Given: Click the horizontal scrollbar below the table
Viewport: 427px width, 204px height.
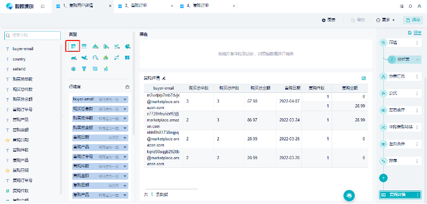Looking at the screenshot, I should (x=171, y=189).
